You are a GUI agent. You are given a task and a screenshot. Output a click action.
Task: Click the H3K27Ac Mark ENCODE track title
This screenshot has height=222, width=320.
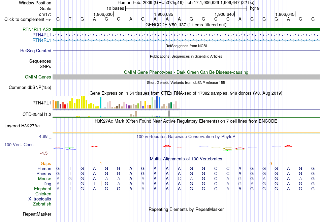186,121
